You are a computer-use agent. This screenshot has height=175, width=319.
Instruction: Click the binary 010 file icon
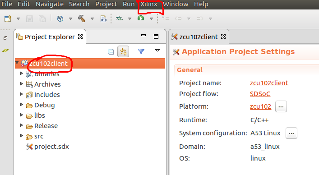point(104,18)
